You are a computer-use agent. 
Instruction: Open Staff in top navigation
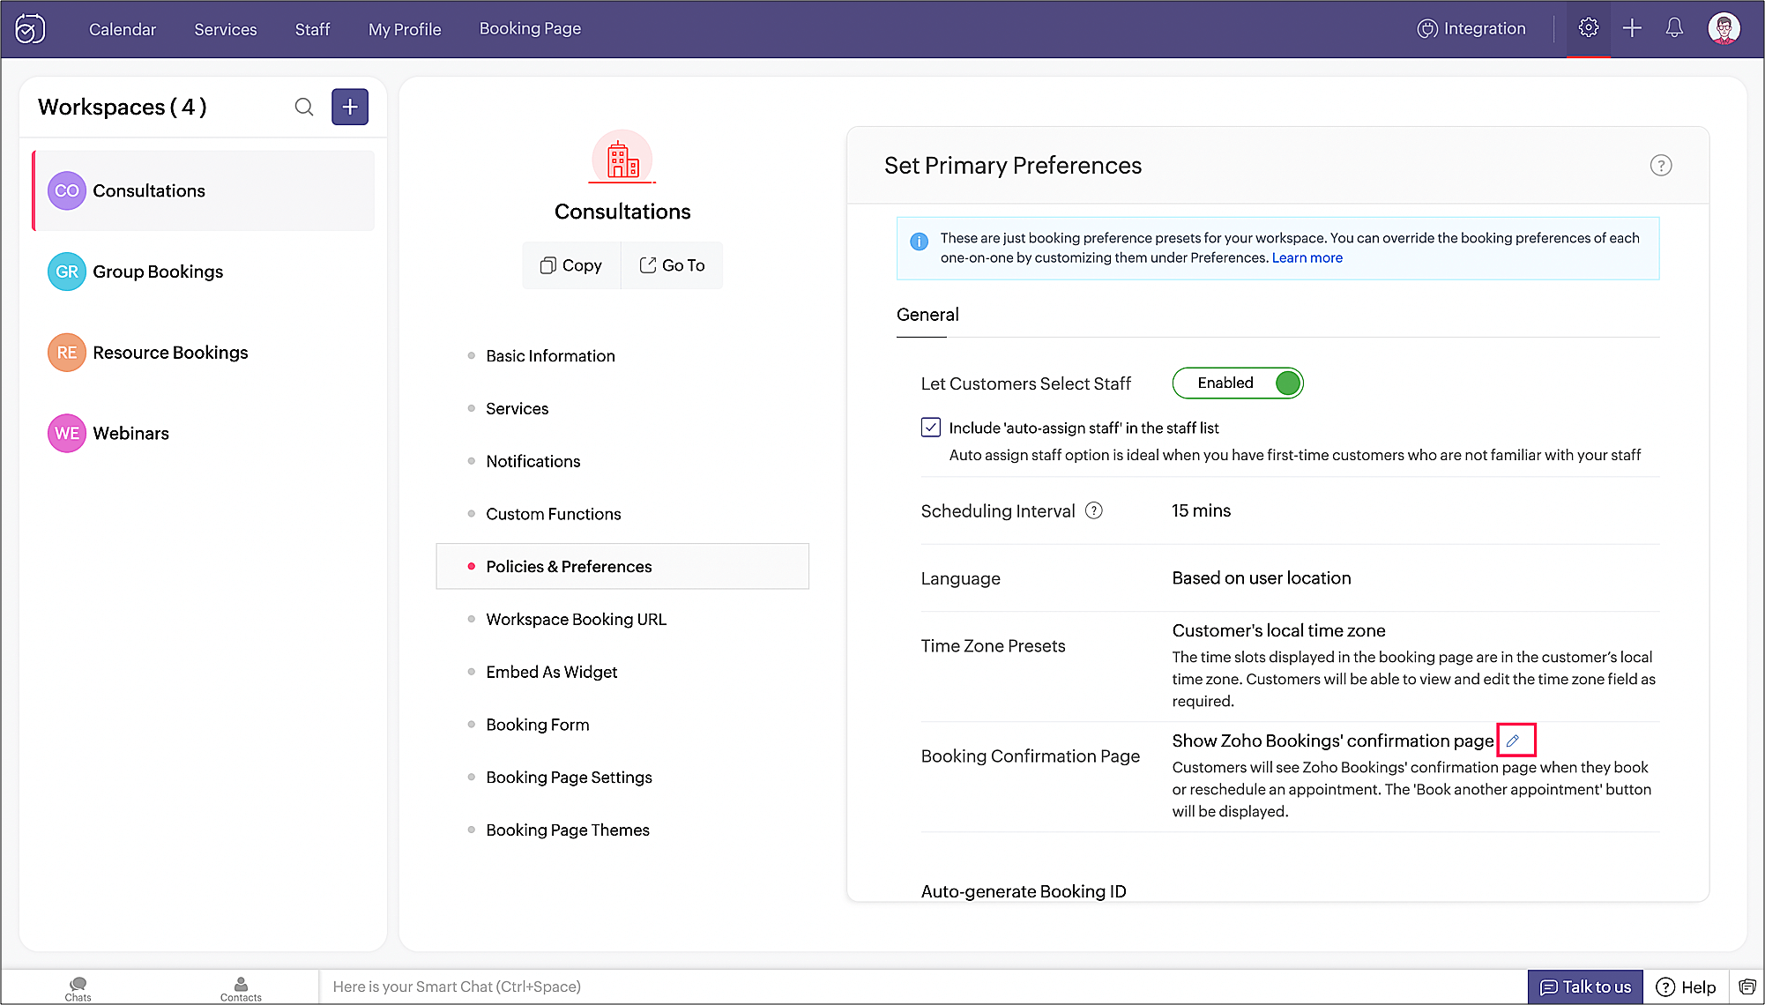tap(312, 29)
